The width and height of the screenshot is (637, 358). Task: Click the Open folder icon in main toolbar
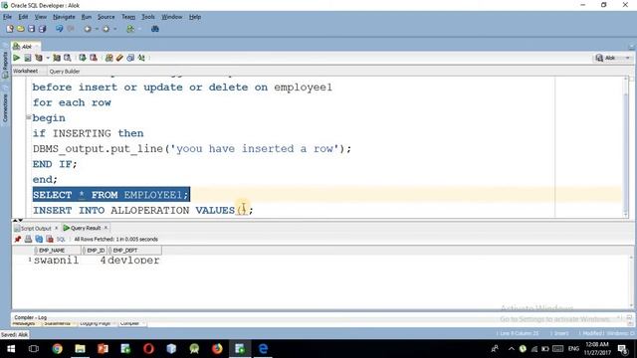tap(20, 29)
